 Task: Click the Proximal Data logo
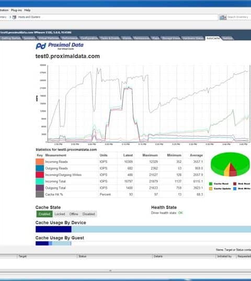[x=60, y=46]
